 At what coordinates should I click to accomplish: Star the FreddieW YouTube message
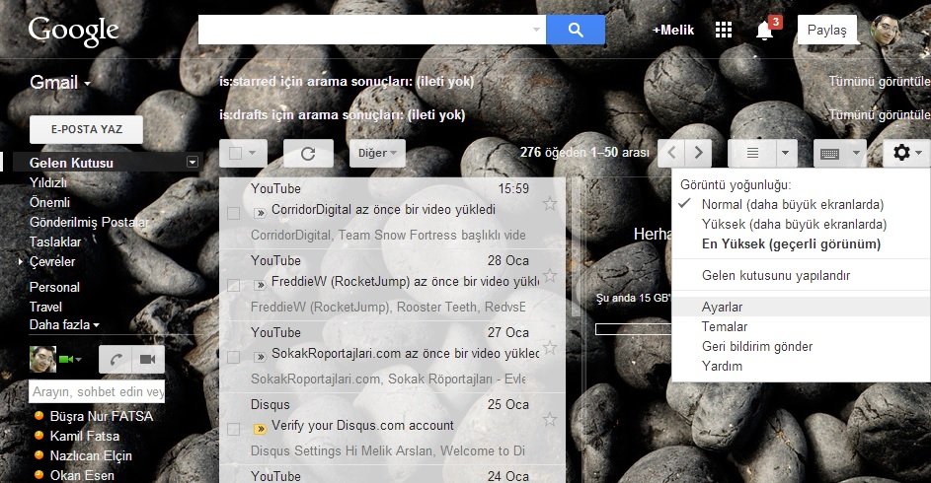point(550,276)
